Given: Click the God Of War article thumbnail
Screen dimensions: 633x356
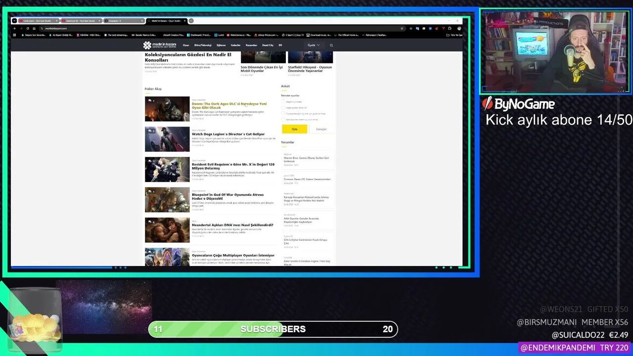Looking at the screenshot, I should pyautogui.click(x=167, y=200).
